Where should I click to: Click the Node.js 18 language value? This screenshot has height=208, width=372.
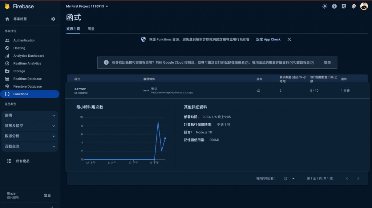204,132
